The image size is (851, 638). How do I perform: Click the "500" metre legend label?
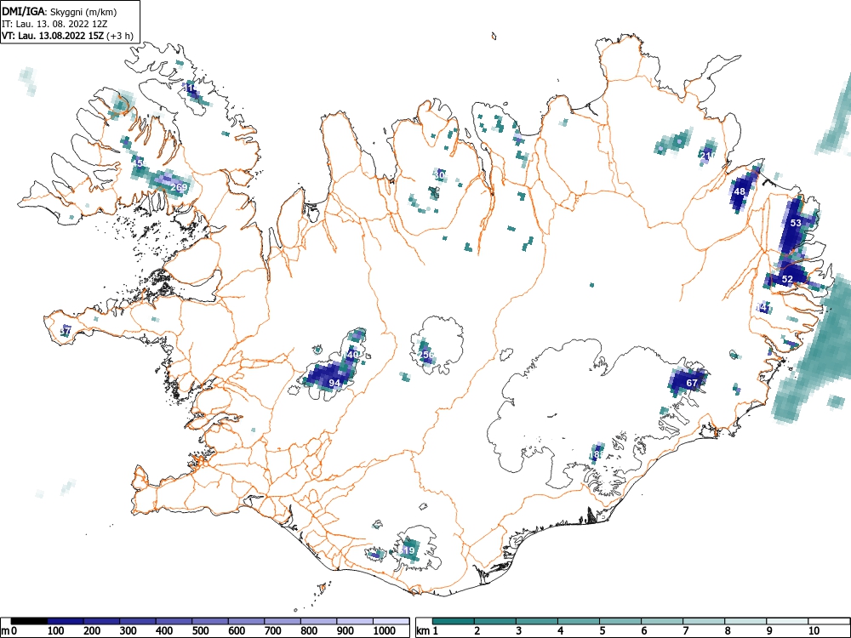click(x=200, y=631)
